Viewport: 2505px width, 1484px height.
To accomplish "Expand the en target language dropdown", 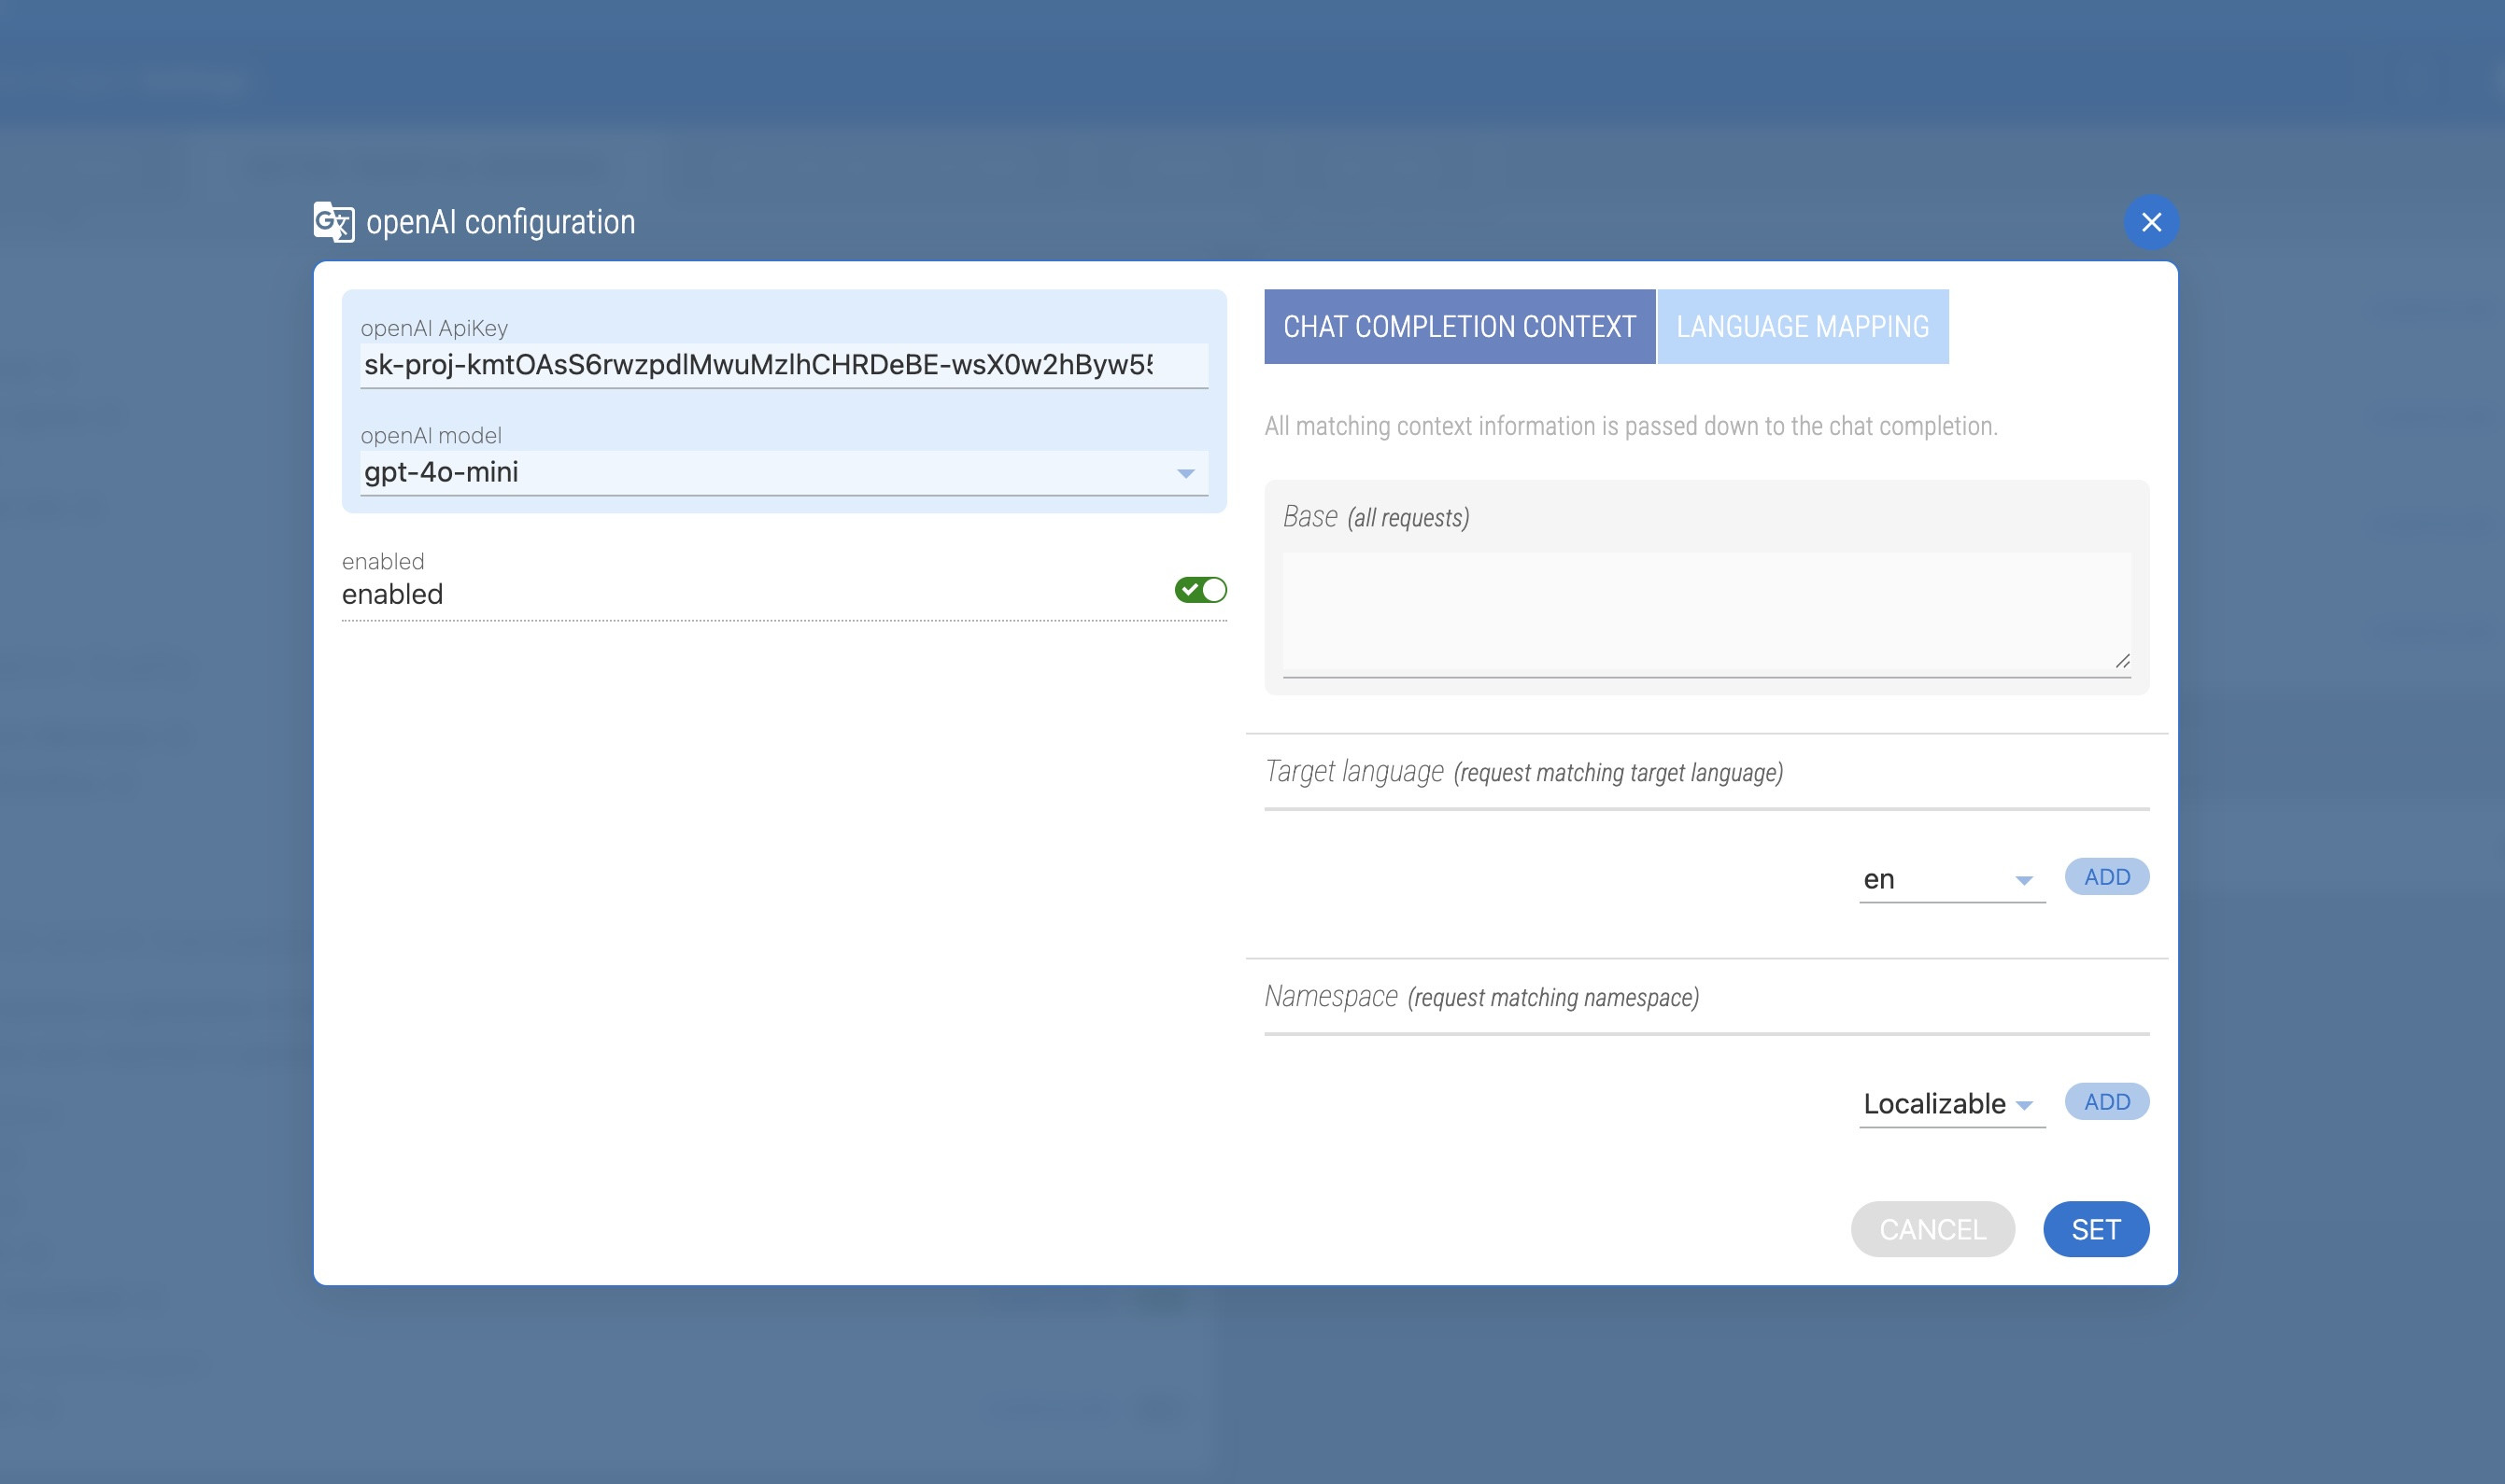I will (2023, 880).
